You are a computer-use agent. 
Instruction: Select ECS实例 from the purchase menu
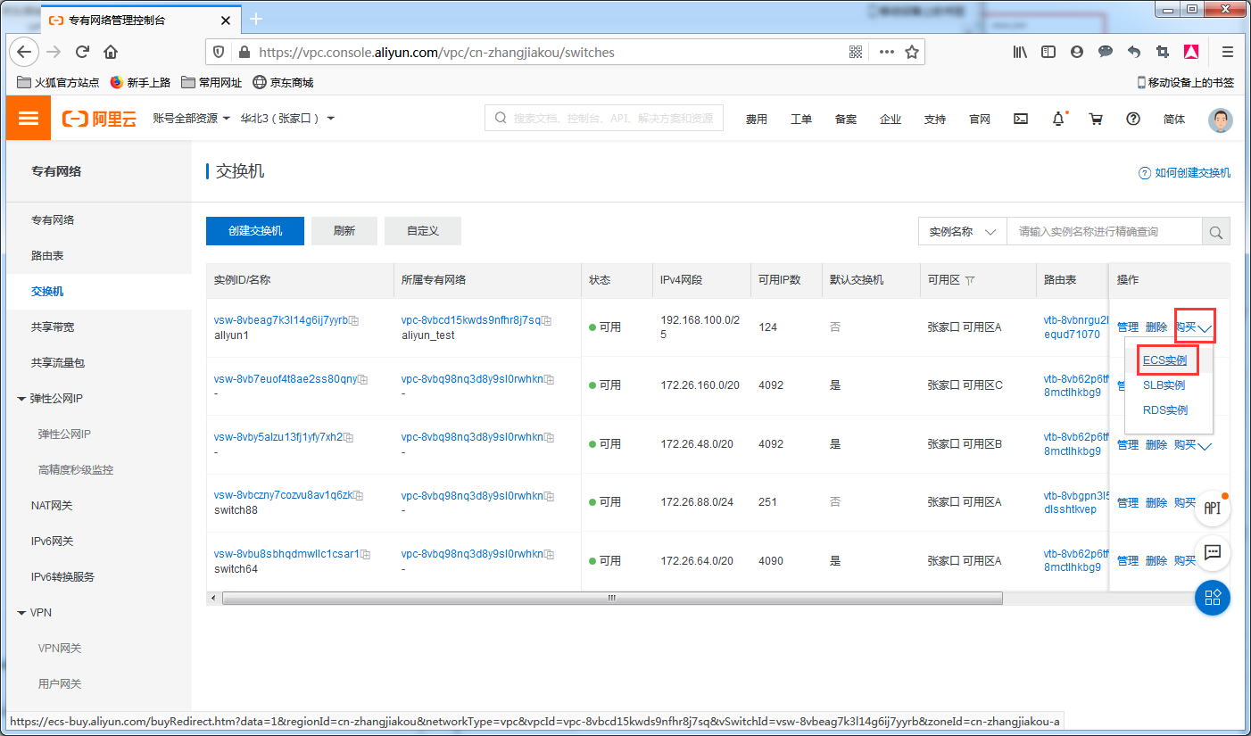(x=1164, y=360)
